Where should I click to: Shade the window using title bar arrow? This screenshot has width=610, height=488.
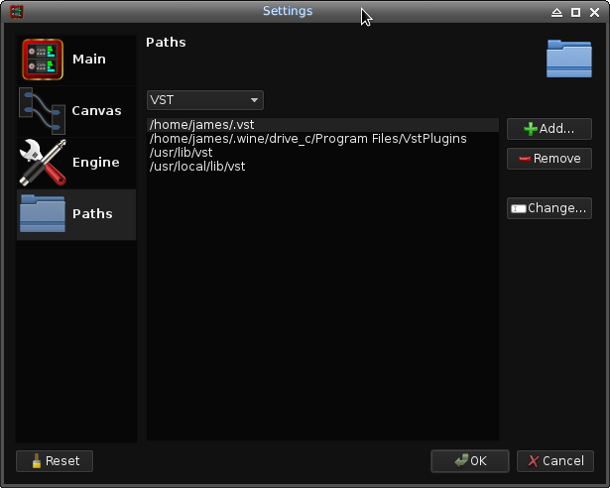click(x=557, y=12)
